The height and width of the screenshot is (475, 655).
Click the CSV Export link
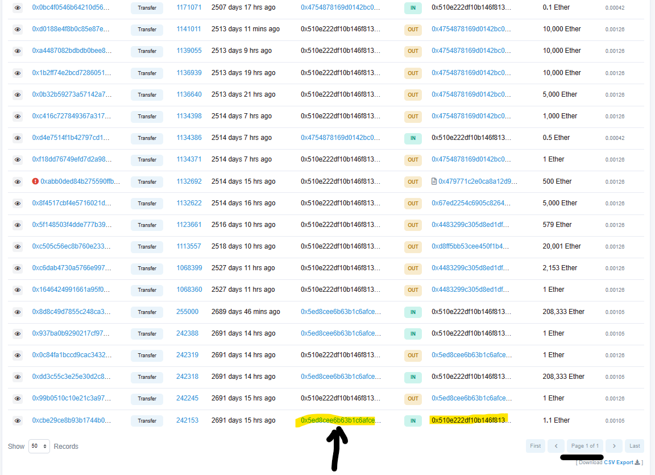[618, 462]
